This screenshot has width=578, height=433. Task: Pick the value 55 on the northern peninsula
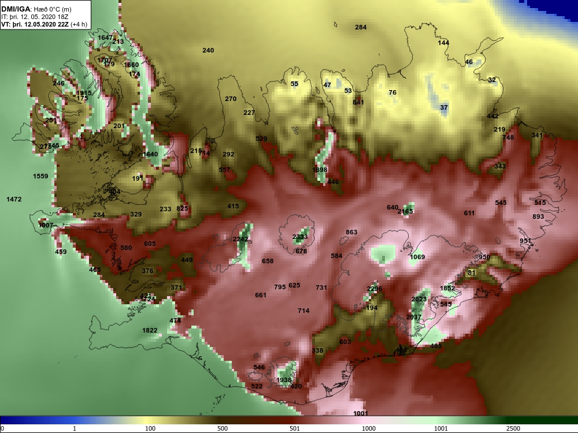coord(294,84)
